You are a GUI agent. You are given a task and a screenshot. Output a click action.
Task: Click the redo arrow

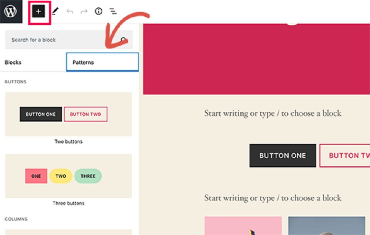coord(84,11)
